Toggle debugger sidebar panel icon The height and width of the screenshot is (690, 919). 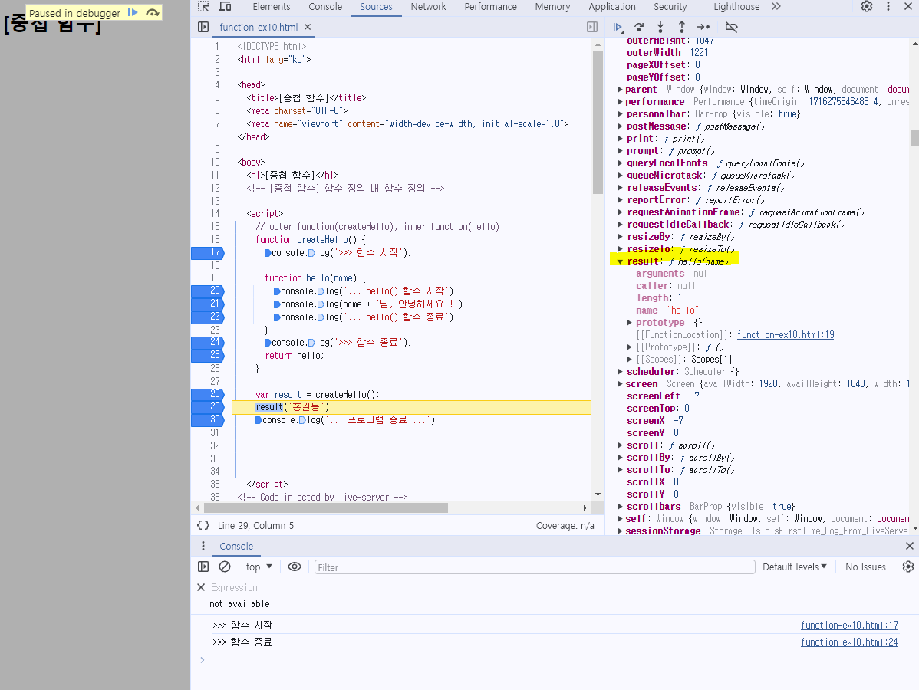[x=592, y=27]
